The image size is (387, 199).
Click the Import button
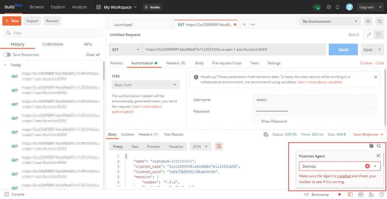click(33, 21)
